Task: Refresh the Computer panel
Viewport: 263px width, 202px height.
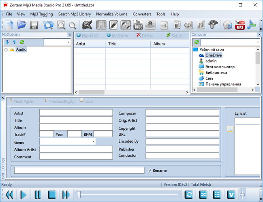Action: click(x=197, y=42)
